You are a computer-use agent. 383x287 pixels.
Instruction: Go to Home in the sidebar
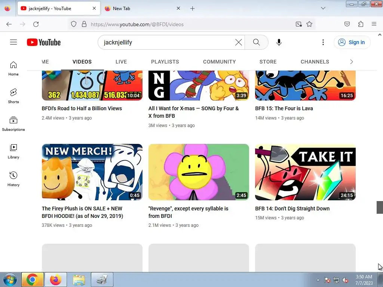13,69
